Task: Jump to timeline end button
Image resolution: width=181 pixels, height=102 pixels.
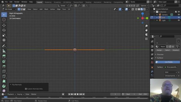Action: (83, 94)
